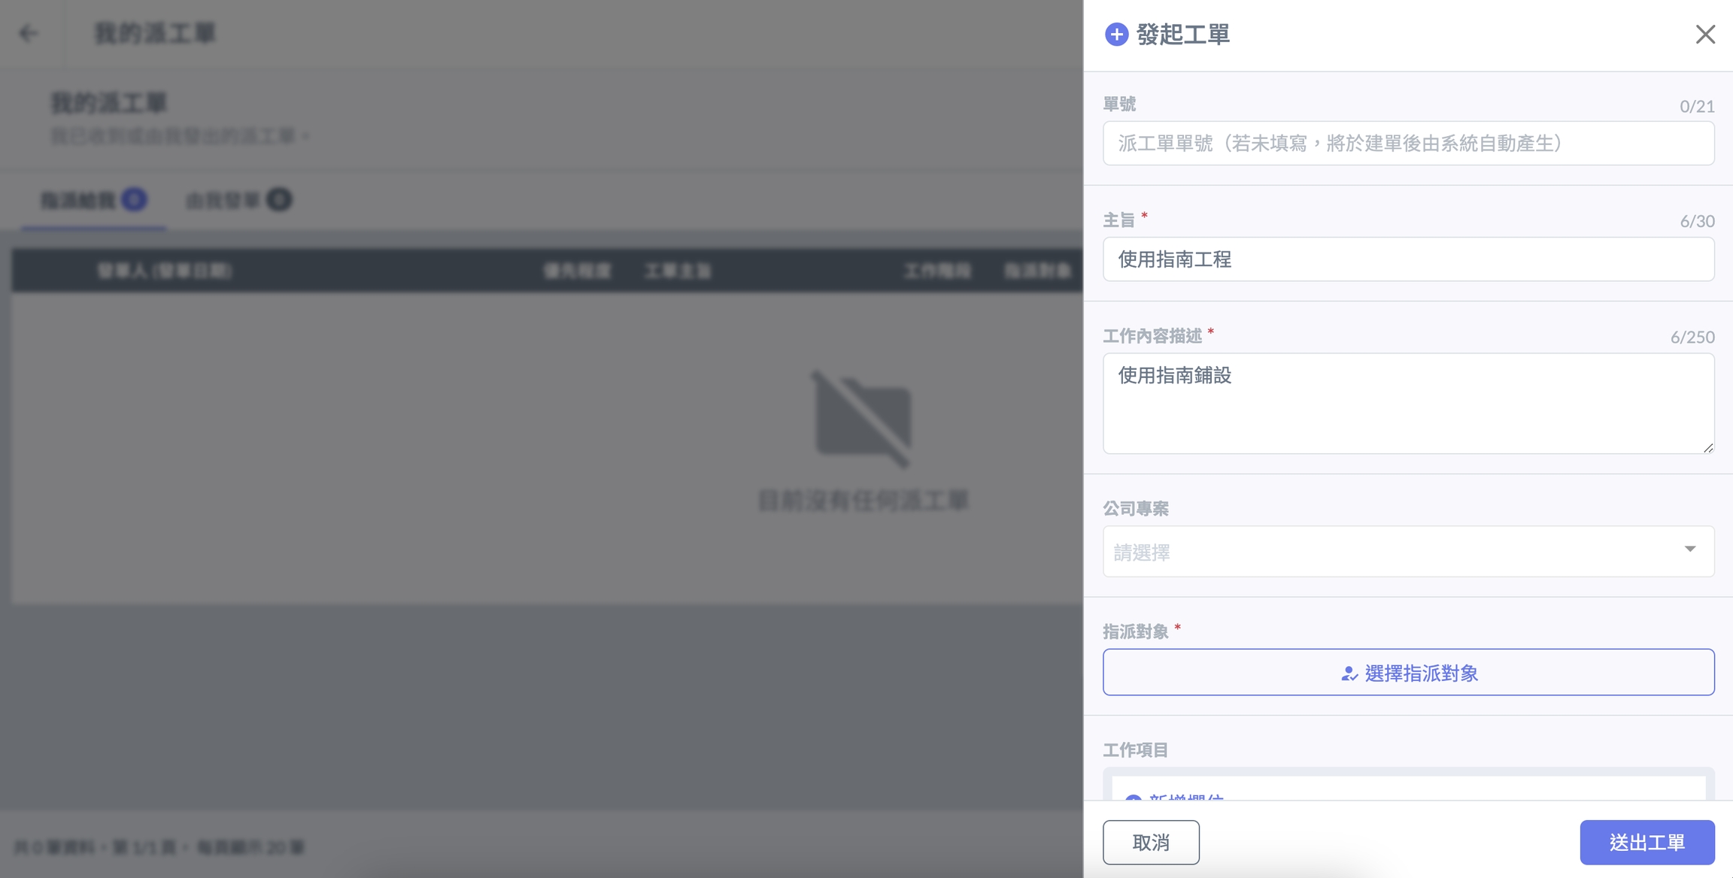
Task: Submit with the 送出工單 button
Action: click(1647, 842)
